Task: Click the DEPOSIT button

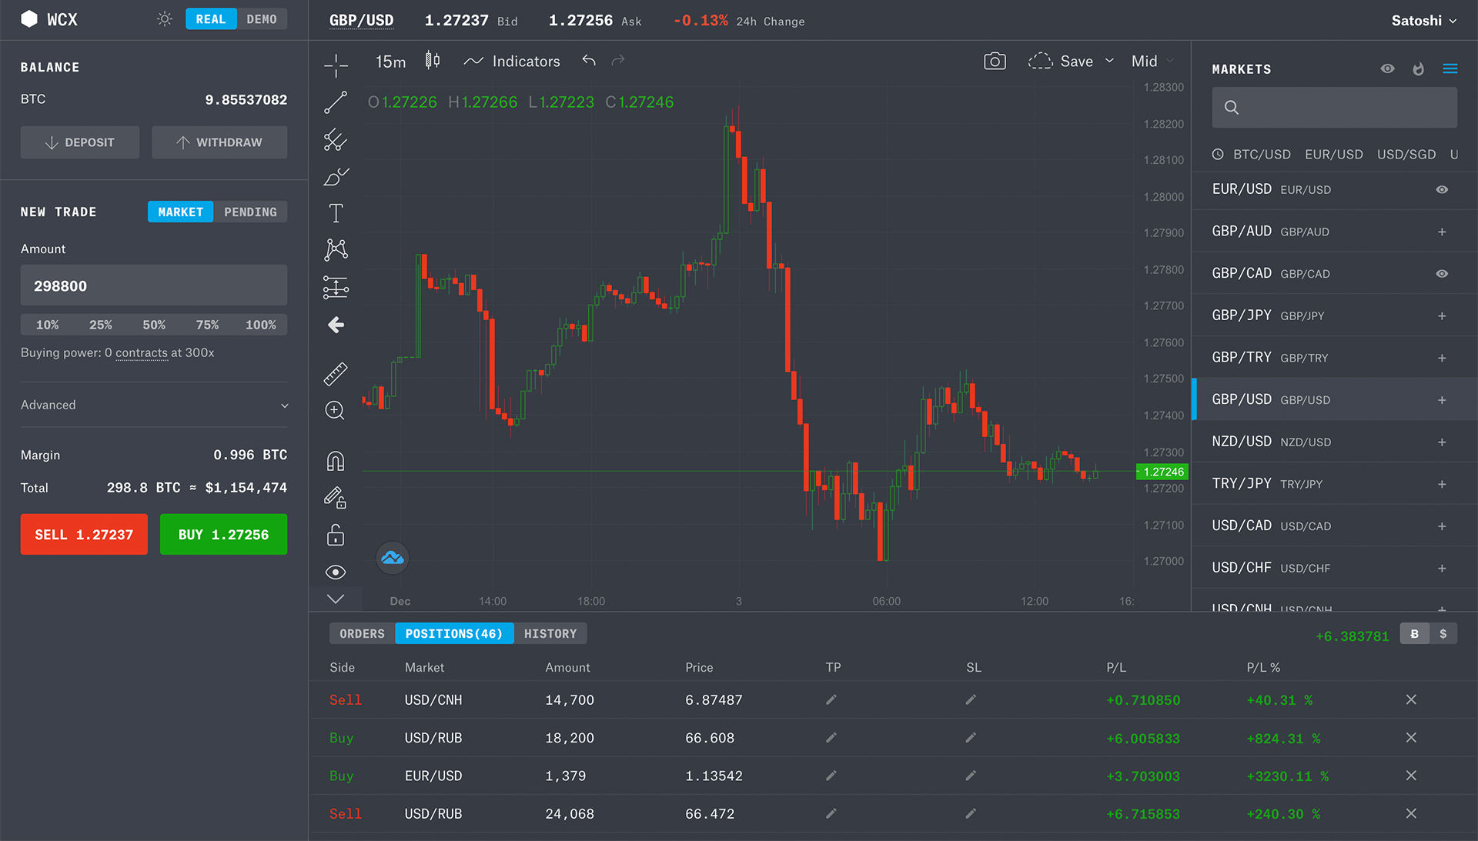Action: point(79,142)
